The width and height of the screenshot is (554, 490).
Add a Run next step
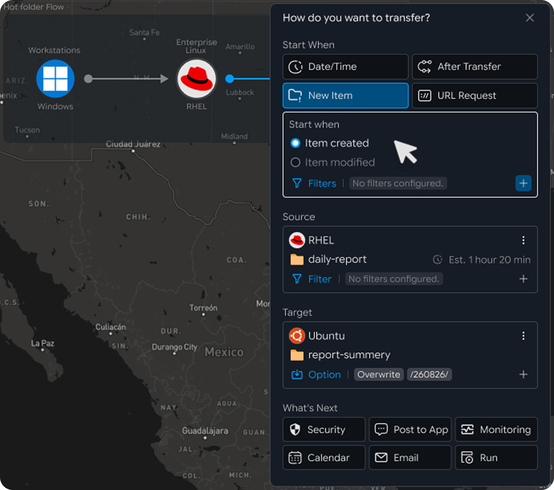point(497,457)
